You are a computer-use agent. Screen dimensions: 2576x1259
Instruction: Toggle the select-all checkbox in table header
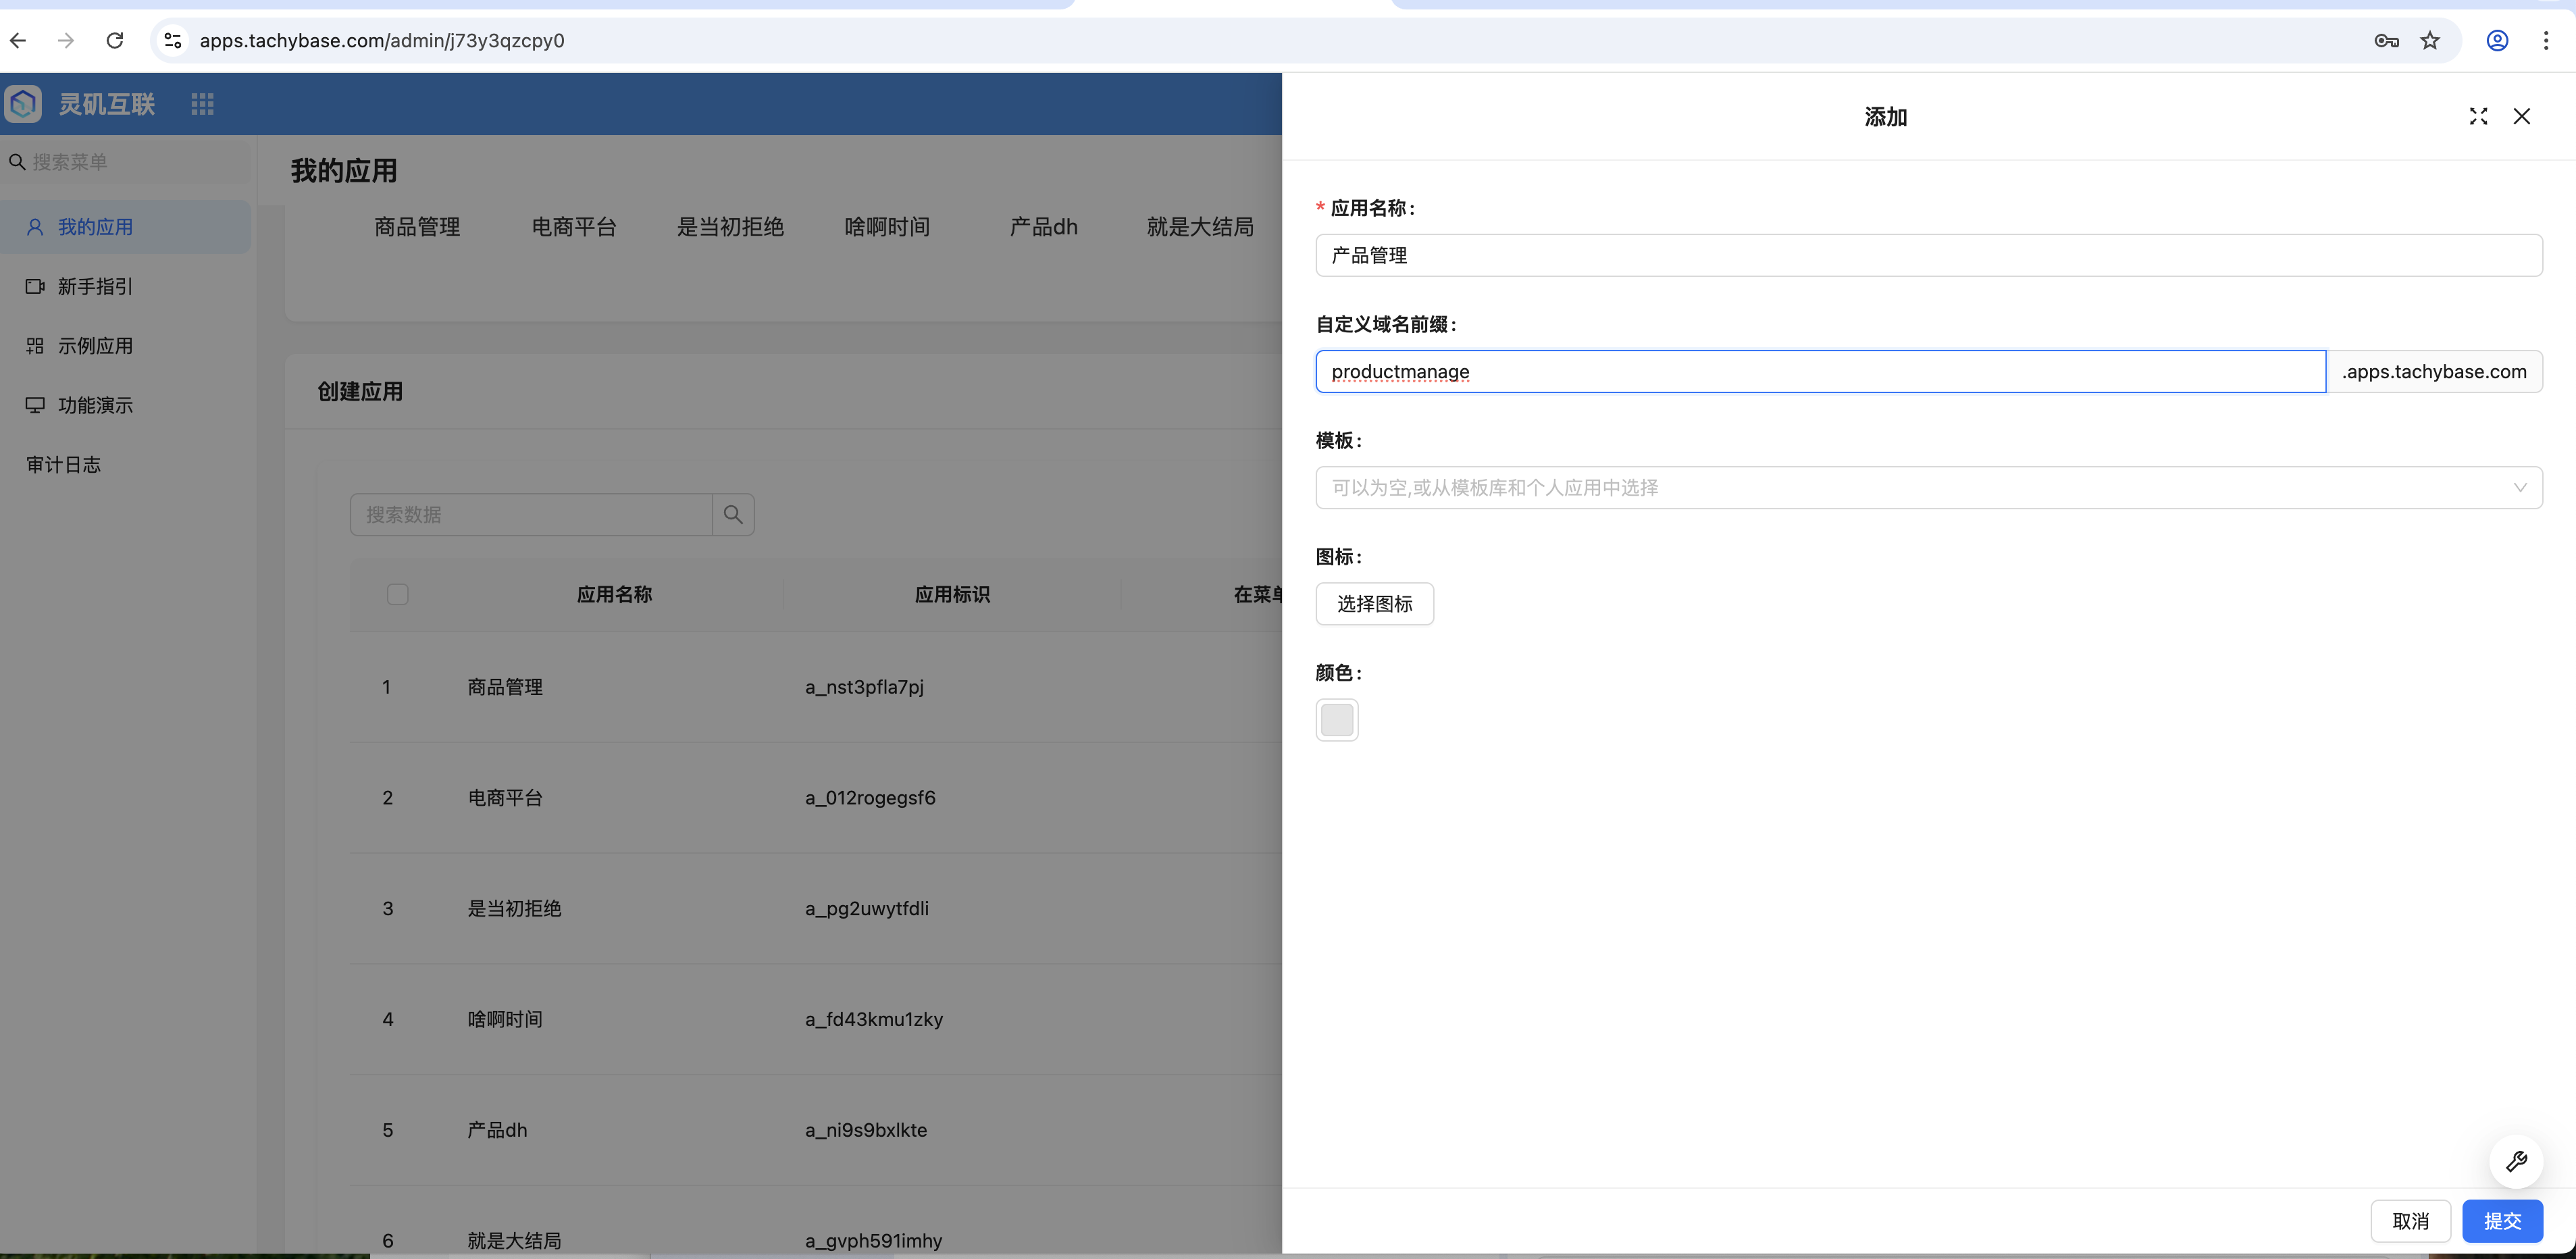pyautogui.click(x=397, y=595)
